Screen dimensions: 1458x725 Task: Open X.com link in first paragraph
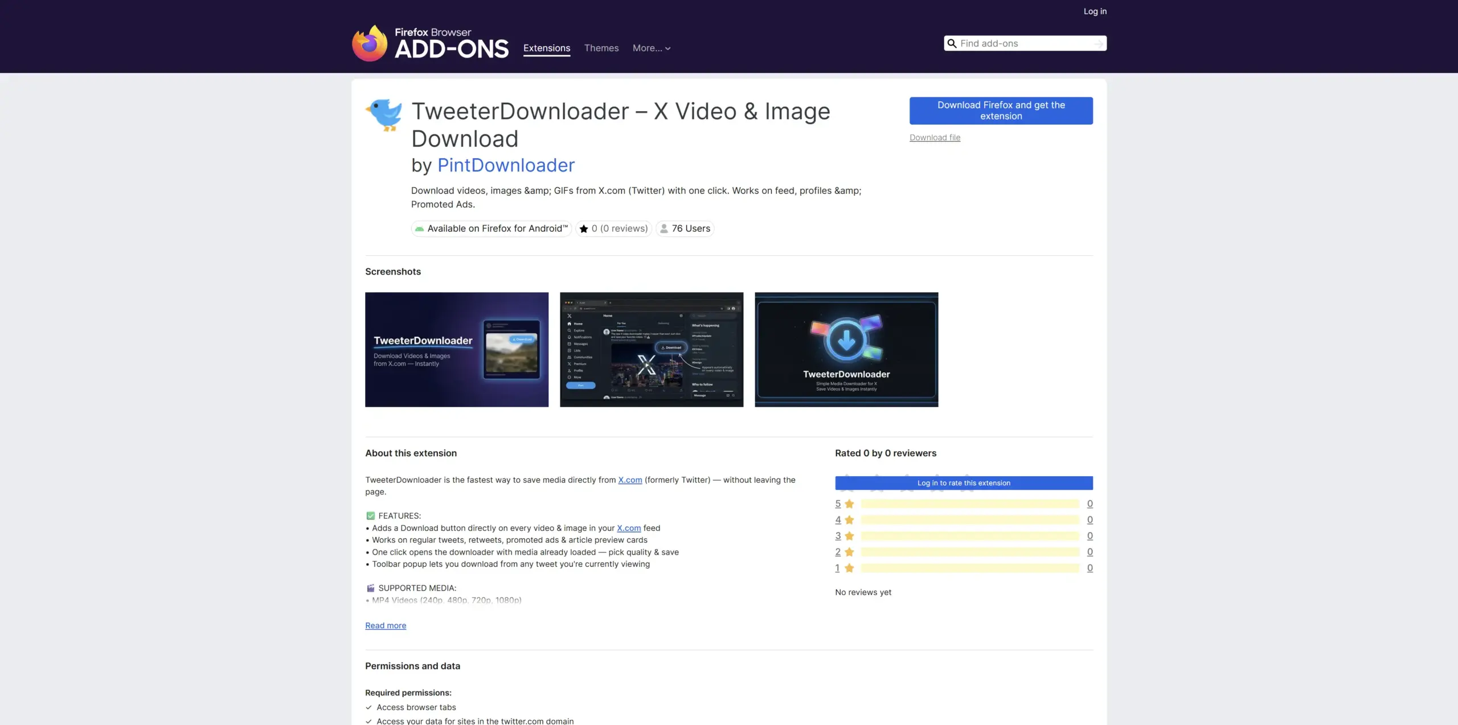[x=630, y=480]
